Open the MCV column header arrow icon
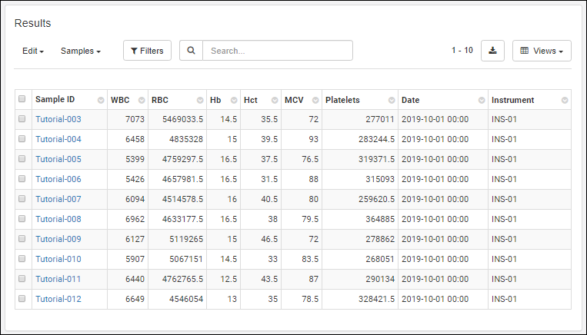The width and height of the screenshot is (587, 335). pyautogui.click(x=315, y=101)
